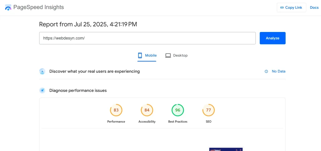Click the website screenshot thumbnail preview

click(x=226, y=149)
